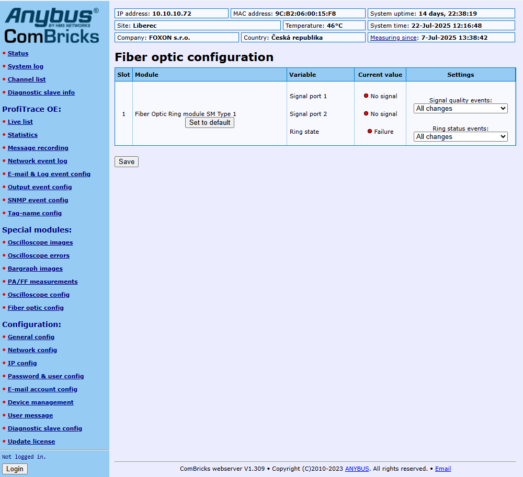523x477 pixels.
Task: Open Tag-name config page
Action: pos(35,213)
